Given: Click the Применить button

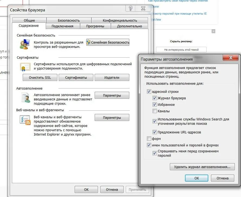Looking at the screenshot, I should pyautogui.click(x=137, y=189).
